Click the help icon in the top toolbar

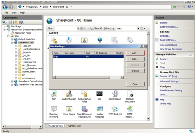click(x=189, y=6)
